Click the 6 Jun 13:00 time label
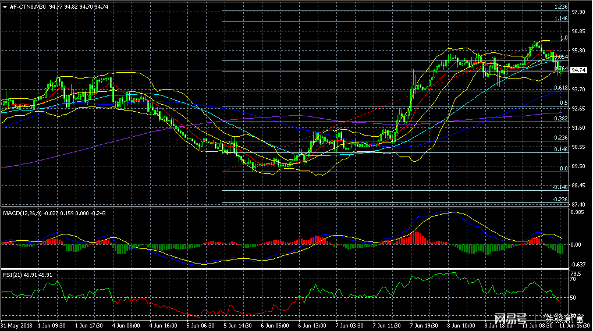 tap(312, 326)
